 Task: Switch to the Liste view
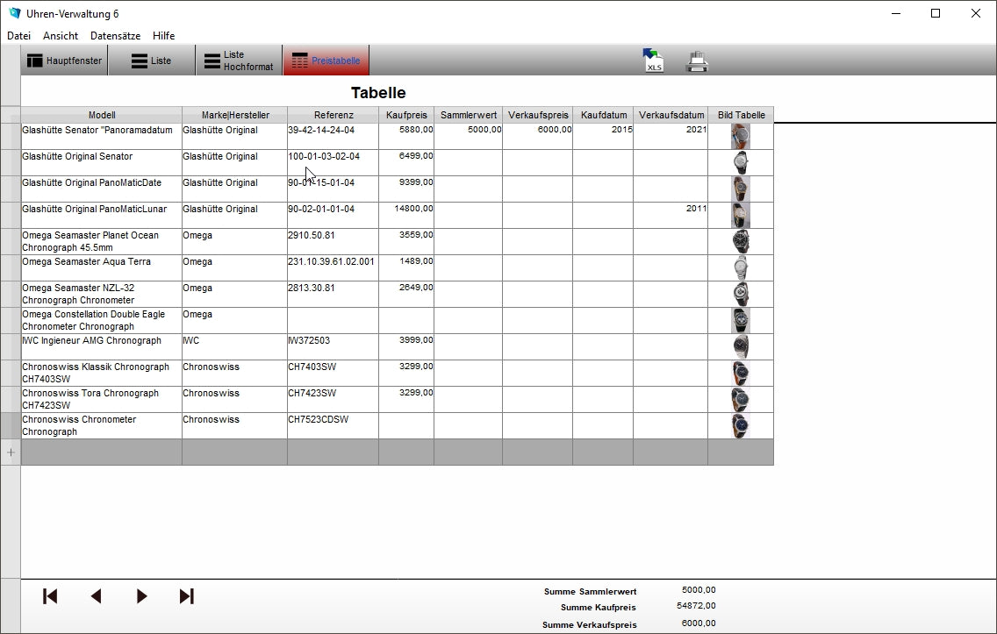pyautogui.click(x=151, y=61)
